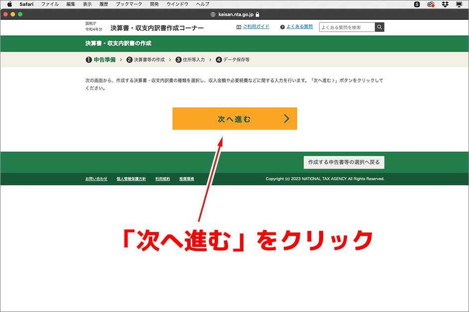Image resolution: width=469 pixels, height=312 pixels.
Task: Open the 個人情報保護方針 footer link
Action: tap(131, 178)
